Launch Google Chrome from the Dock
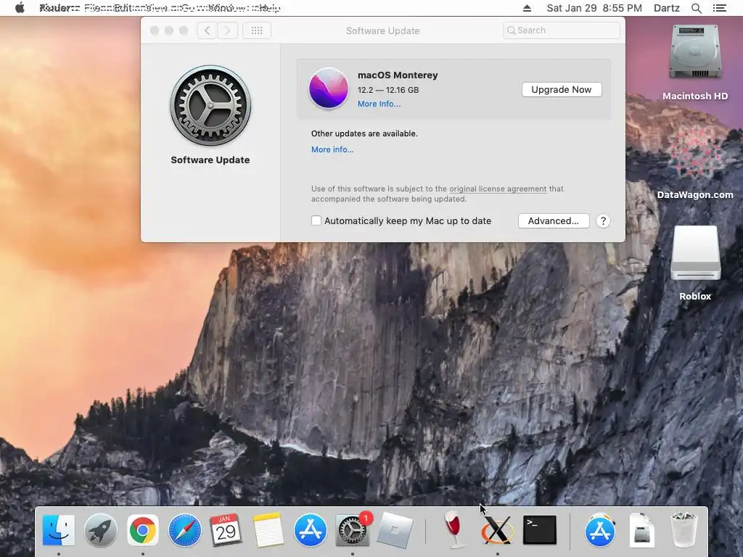 coord(143,530)
